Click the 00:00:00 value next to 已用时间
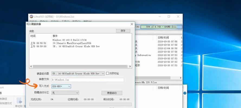The image size is (241, 108). click(x=89, y=99)
